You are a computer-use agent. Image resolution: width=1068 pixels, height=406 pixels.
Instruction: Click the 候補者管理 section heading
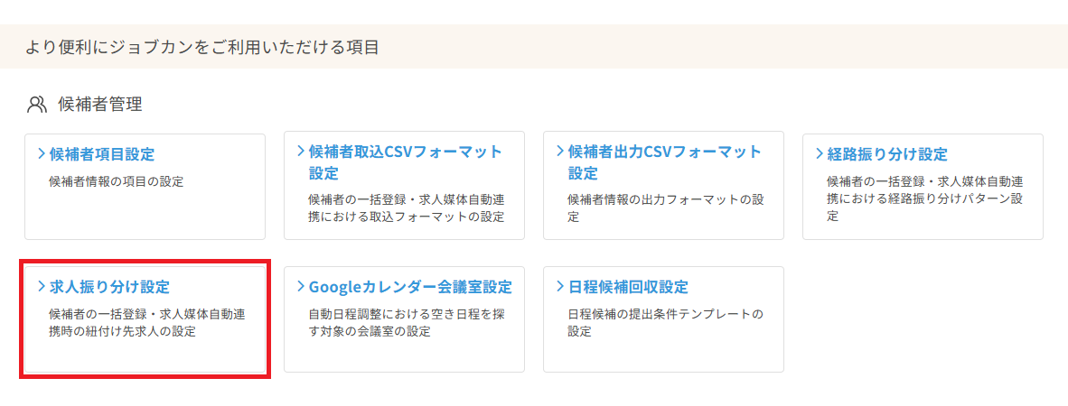tap(100, 105)
